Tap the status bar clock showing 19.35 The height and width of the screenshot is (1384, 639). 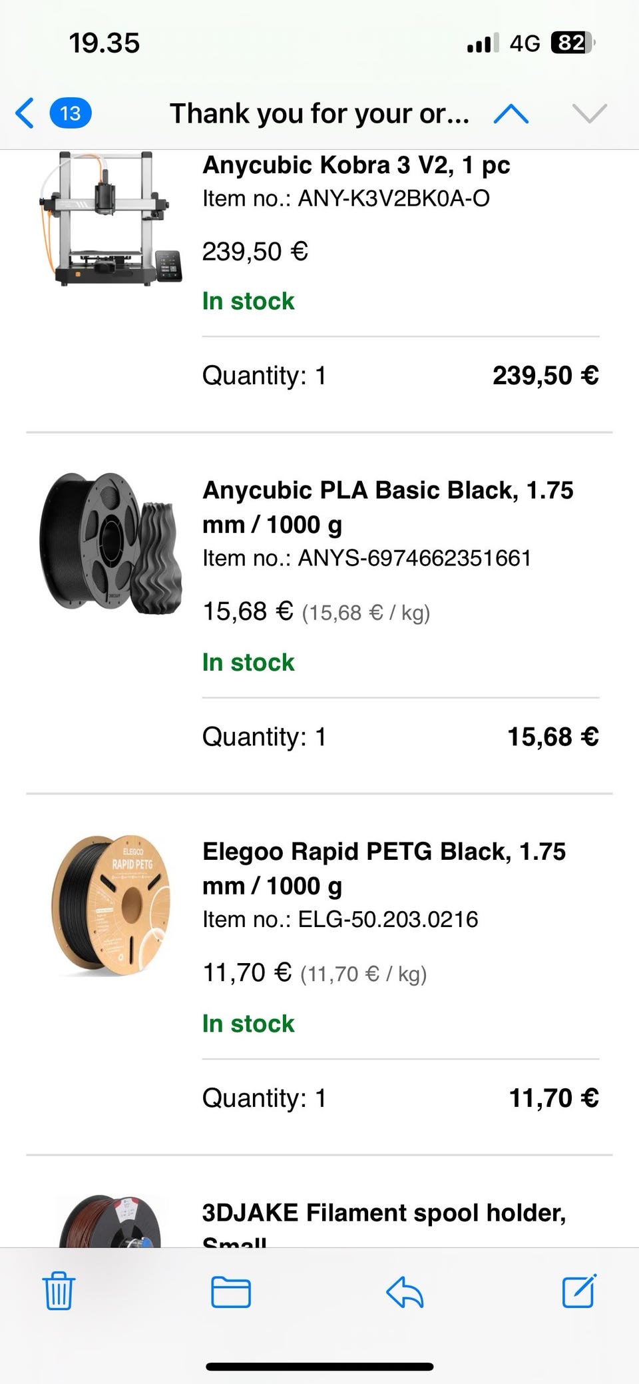click(x=105, y=44)
